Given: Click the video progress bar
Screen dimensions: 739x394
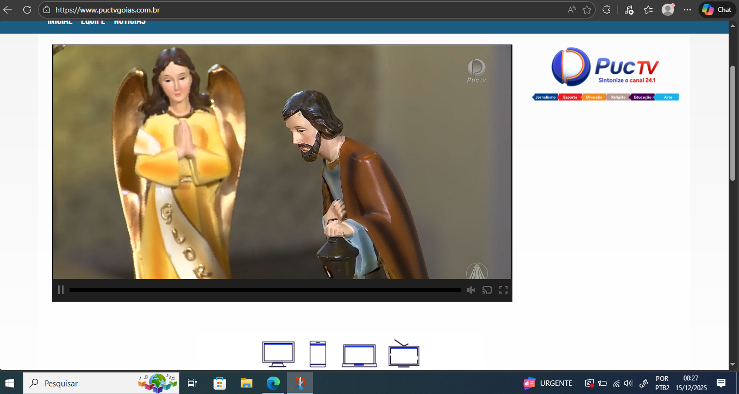Looking at the screenshot, I should (265, 290).
